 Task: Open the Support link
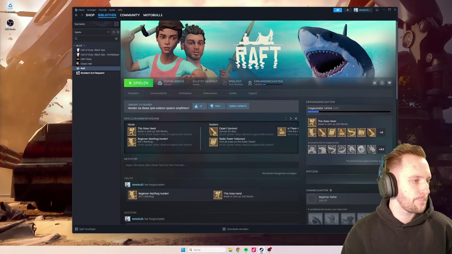click(x=252, y=93)
